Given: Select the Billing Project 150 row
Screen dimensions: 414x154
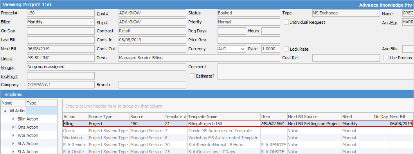Looking at the screenshot, I should 238,124.
